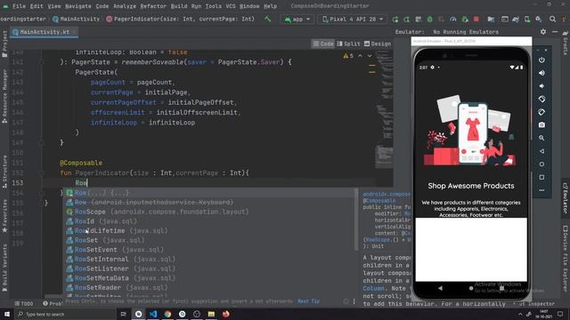
Task: Select the MainActivity.kt editor tab
Action: [x=44, y=32]
